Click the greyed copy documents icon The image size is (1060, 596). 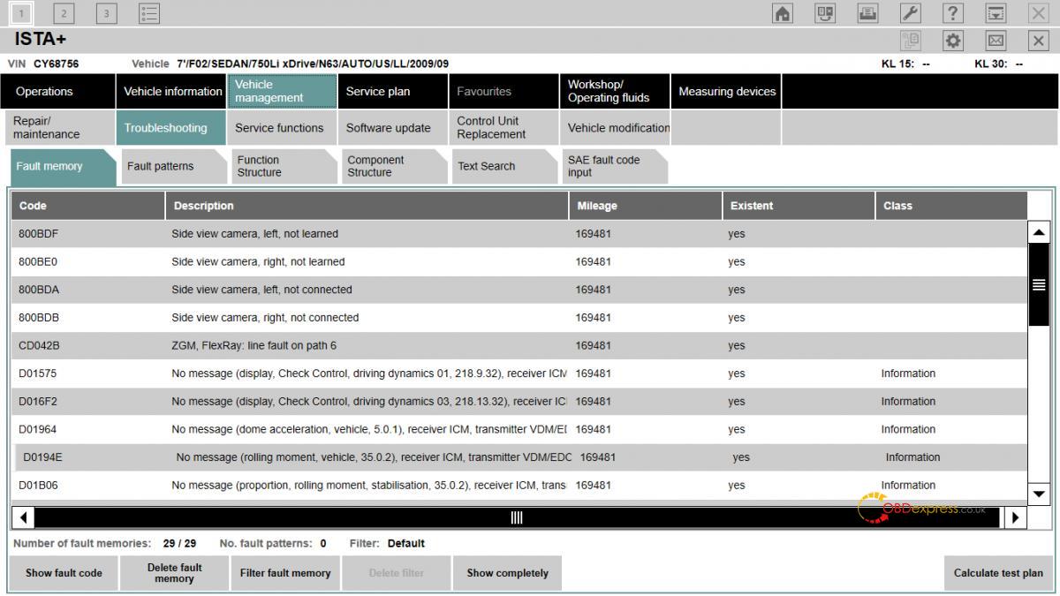911,41
